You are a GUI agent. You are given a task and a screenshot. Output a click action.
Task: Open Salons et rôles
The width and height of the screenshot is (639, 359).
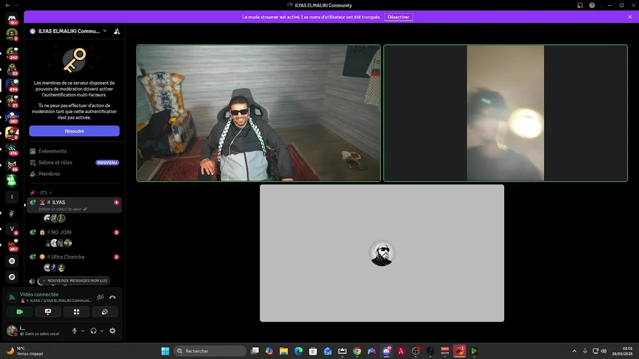pyautogui.click(x=74, y=163)
